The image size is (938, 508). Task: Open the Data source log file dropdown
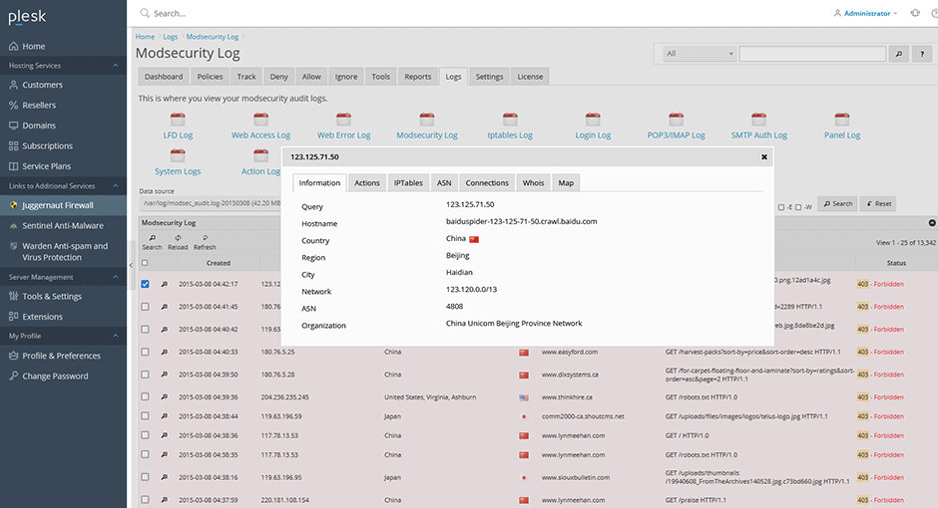tap(210, 203)
